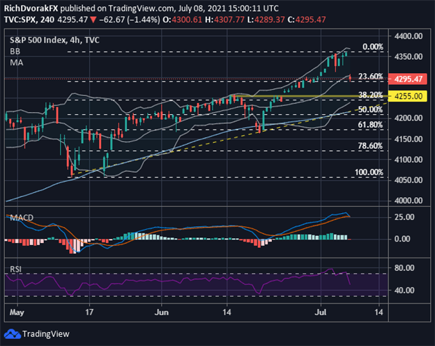Click the C: 4295.47 close value

tap(307, 19)
